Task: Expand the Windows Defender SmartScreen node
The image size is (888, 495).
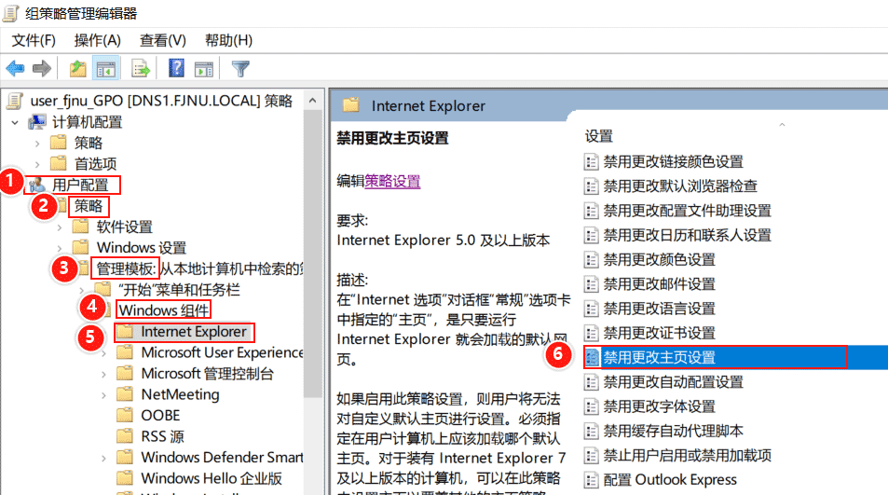Action: 103,458
